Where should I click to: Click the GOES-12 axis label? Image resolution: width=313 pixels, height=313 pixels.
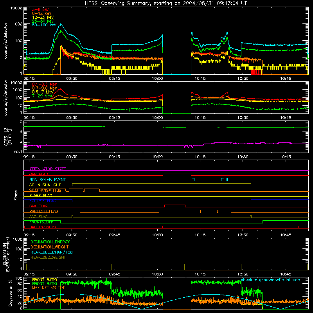tap(8, 137)
